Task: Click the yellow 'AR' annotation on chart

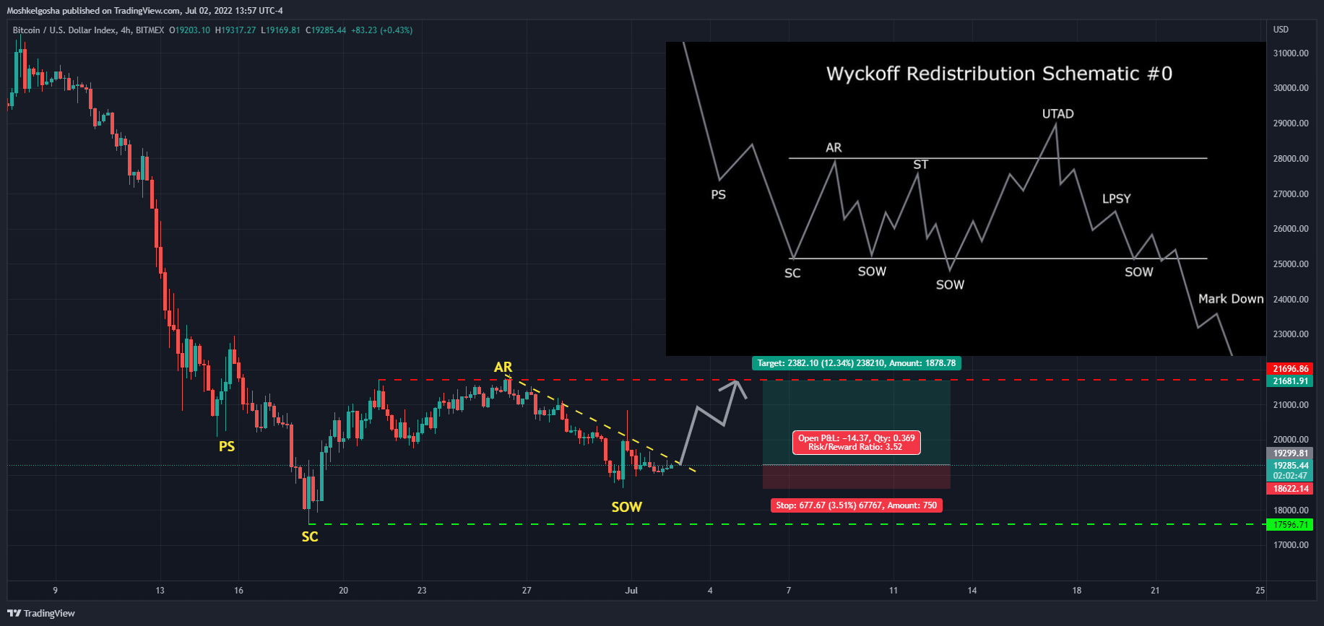Action: [503, 368]
